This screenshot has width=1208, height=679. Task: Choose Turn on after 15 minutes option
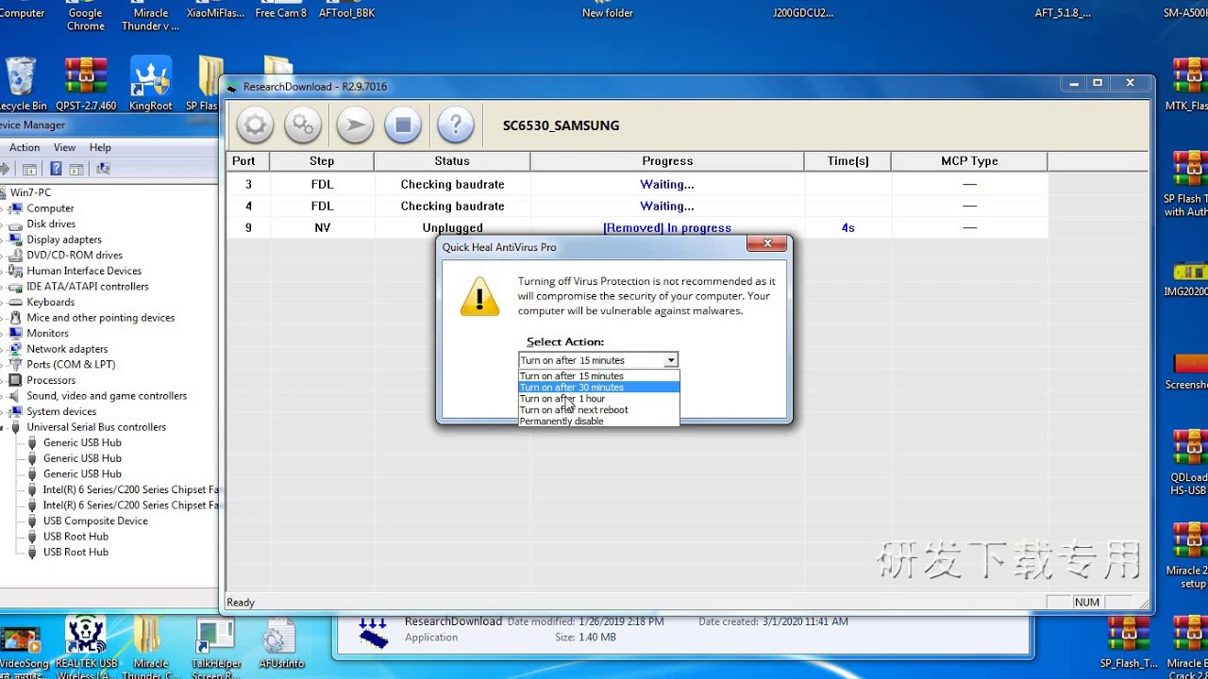pyautogui.click(x=598, y=375)
